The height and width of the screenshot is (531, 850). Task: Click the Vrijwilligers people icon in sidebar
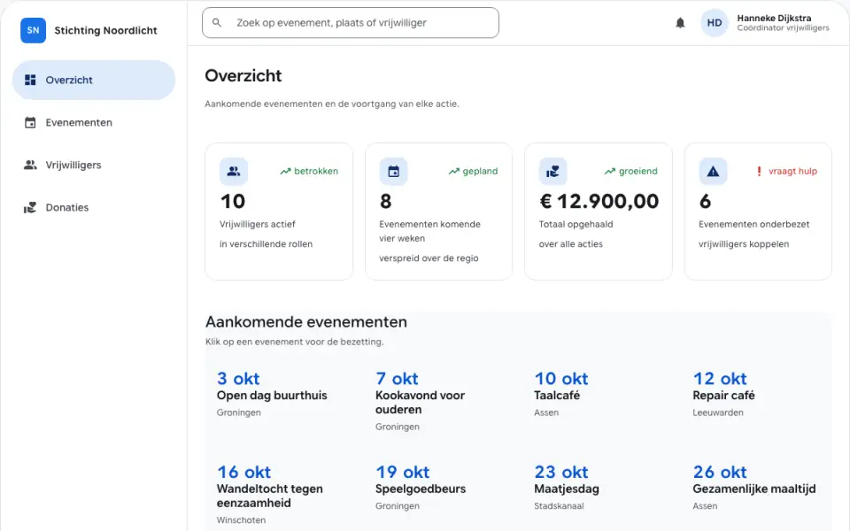pyautogui.click(x=30, y=165)
